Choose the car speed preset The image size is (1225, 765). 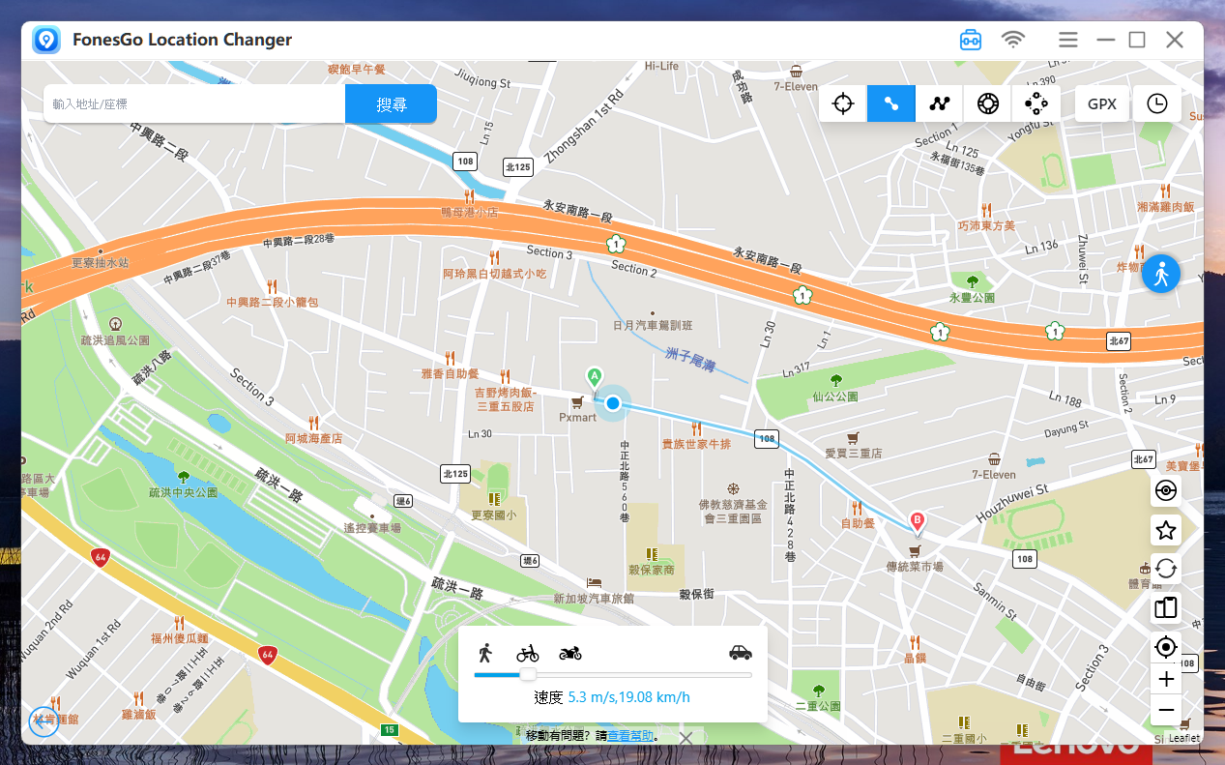(740, 653)
